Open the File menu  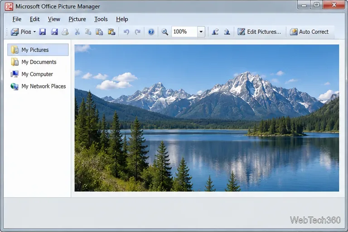click(17, 19)
